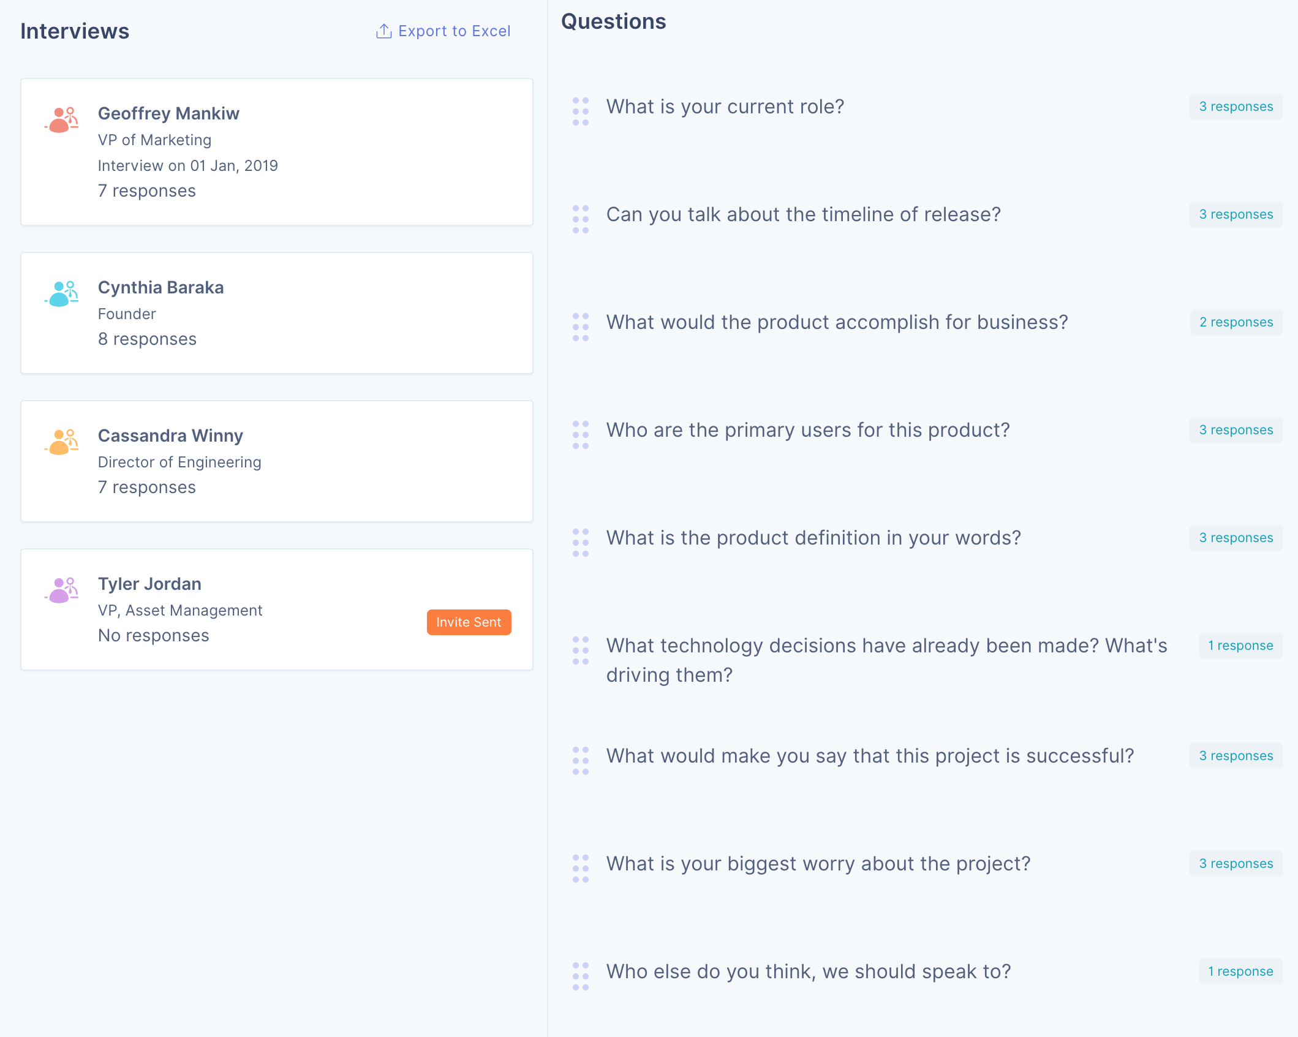Select question about project being successful
Viewport: 1298px width, 1037px height.
point(870,756)
